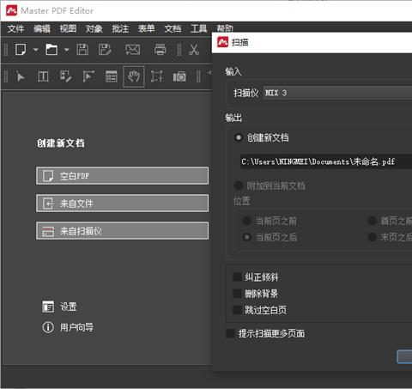This screenshot has width=412, height=389.
Task: Open the 扫描仪 MIX 3 dropdown
Action: point(337,93)
